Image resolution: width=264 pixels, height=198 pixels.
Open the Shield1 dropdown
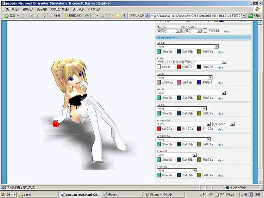point(177,155)
